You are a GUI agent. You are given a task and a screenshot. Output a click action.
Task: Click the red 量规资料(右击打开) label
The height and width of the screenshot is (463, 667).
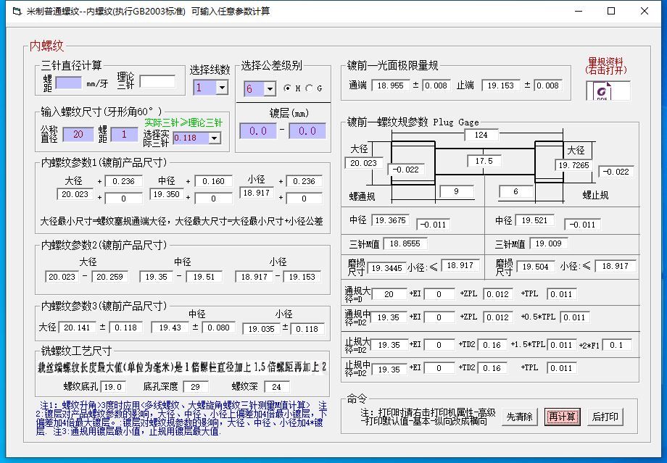pyautogui.click(x=605, y=66)
